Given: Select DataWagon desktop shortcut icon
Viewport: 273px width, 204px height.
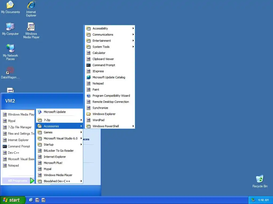Looking at the screenshot, I should [10, 73].
